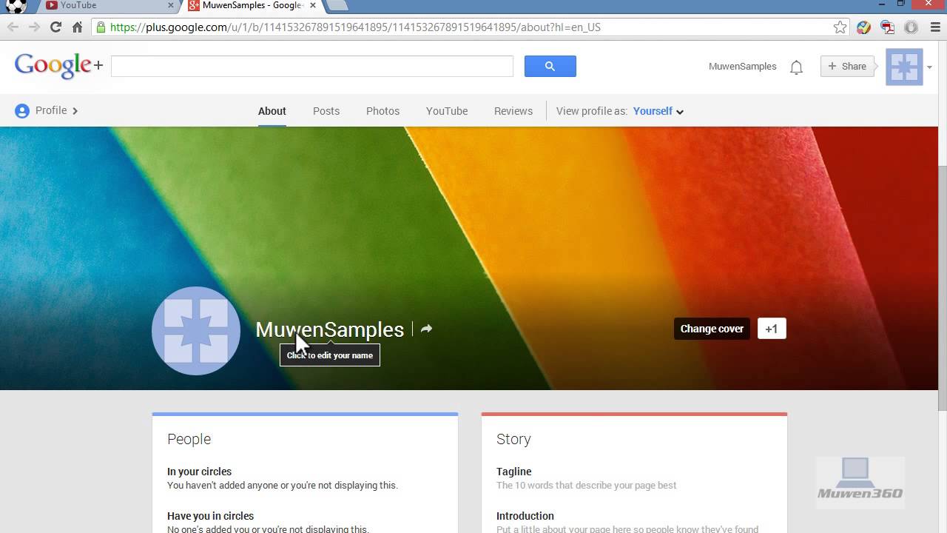Click the 'Have you in circles' label

click(211, 516)
